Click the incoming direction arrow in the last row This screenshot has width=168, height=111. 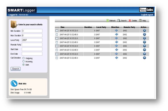coord(117,58)
